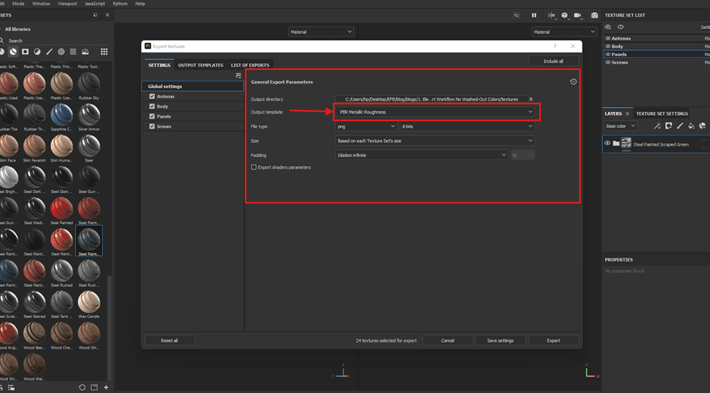Image resolution: width=710 pixels, height=393 pixels.
Task: Enable Export shaders parameters checkbox
Action: click(x=253, y=167)
